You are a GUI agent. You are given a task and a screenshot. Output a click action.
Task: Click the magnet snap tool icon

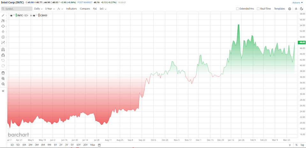(3, 50)
